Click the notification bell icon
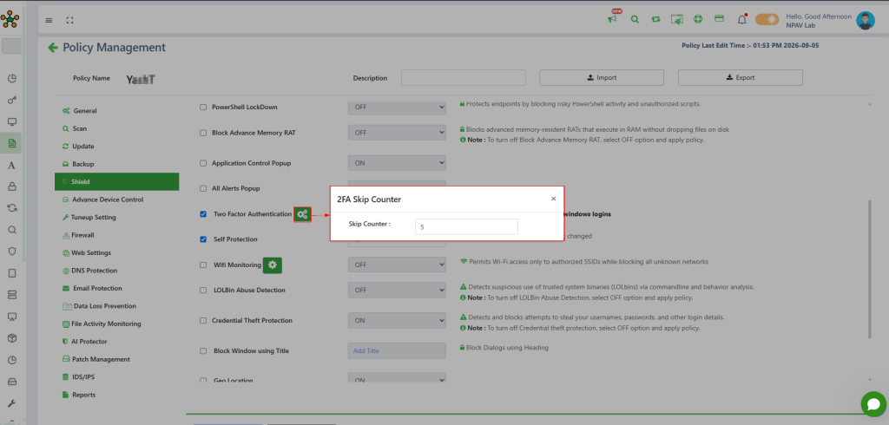This screenshot has height=425, width=889. pyautogui.click(x=741, y=20)
